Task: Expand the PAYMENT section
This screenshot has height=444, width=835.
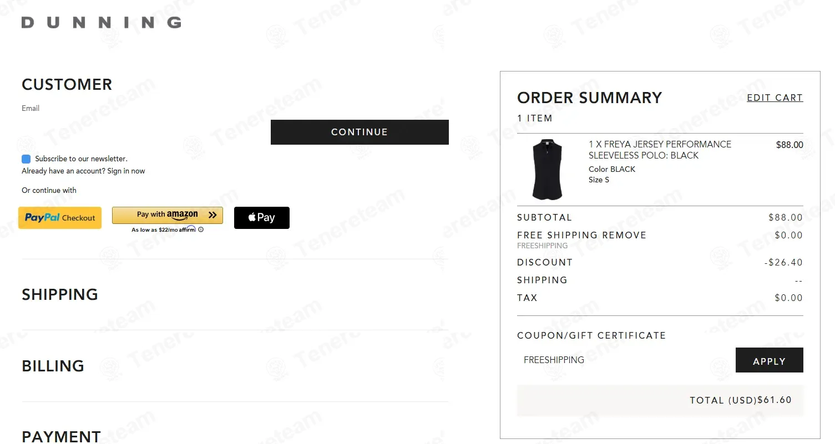Action: point(61,437)
